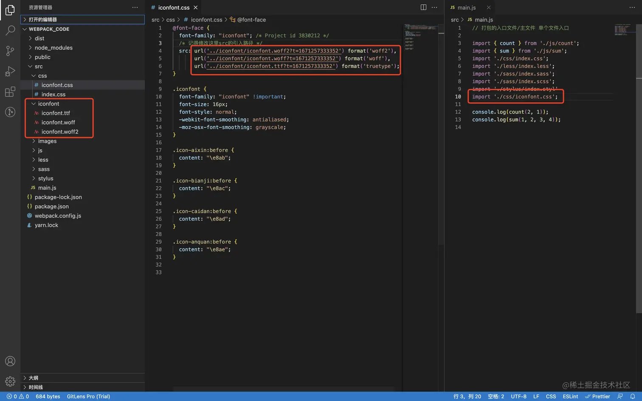Expand the dist folder
Viewport: 642px width, 401px height.
[x=39, y=38]
